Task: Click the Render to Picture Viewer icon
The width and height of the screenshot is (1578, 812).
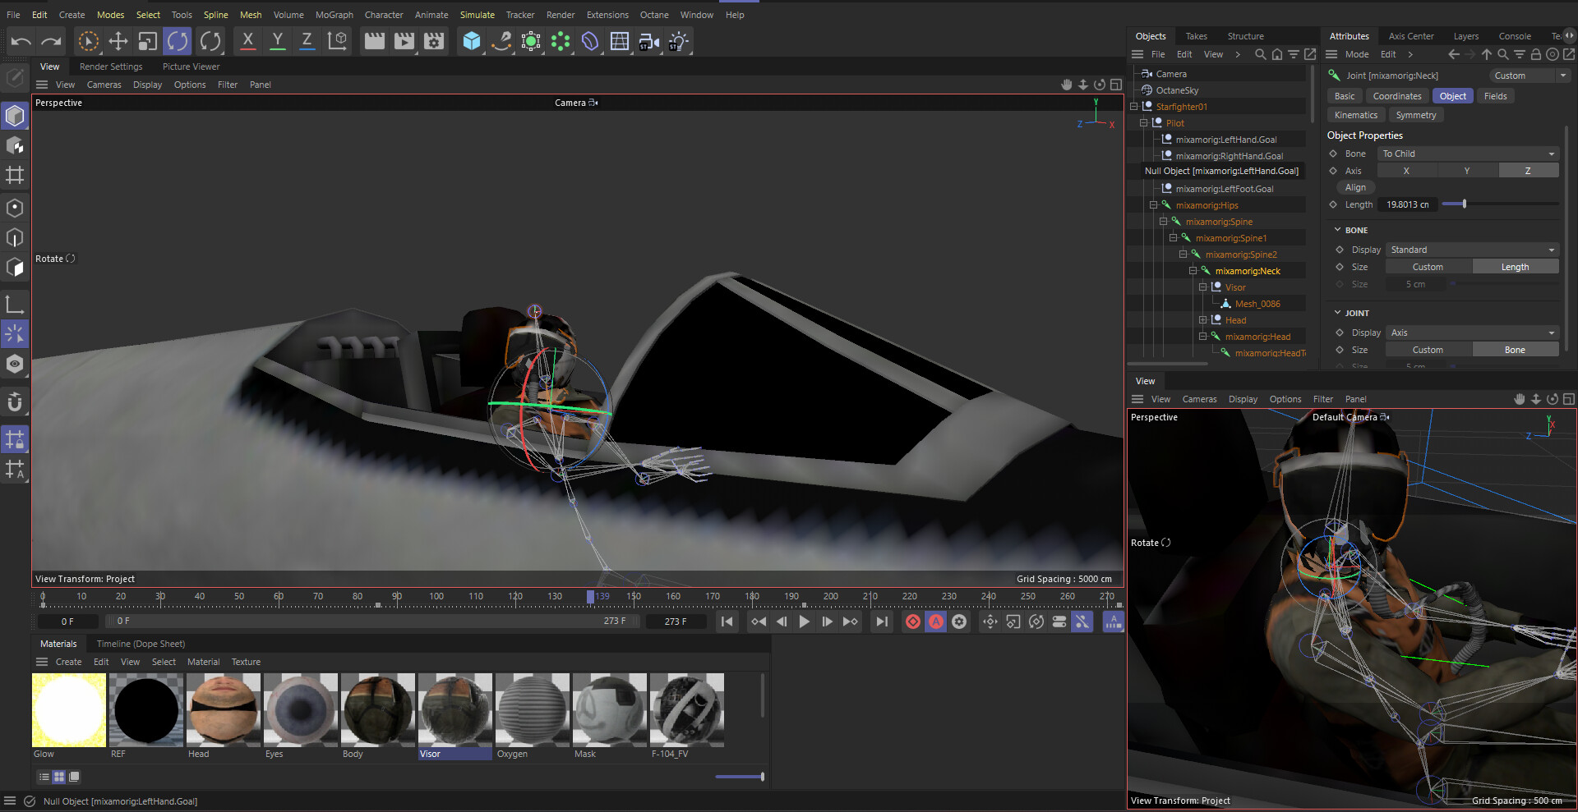Action: [404, 41]
